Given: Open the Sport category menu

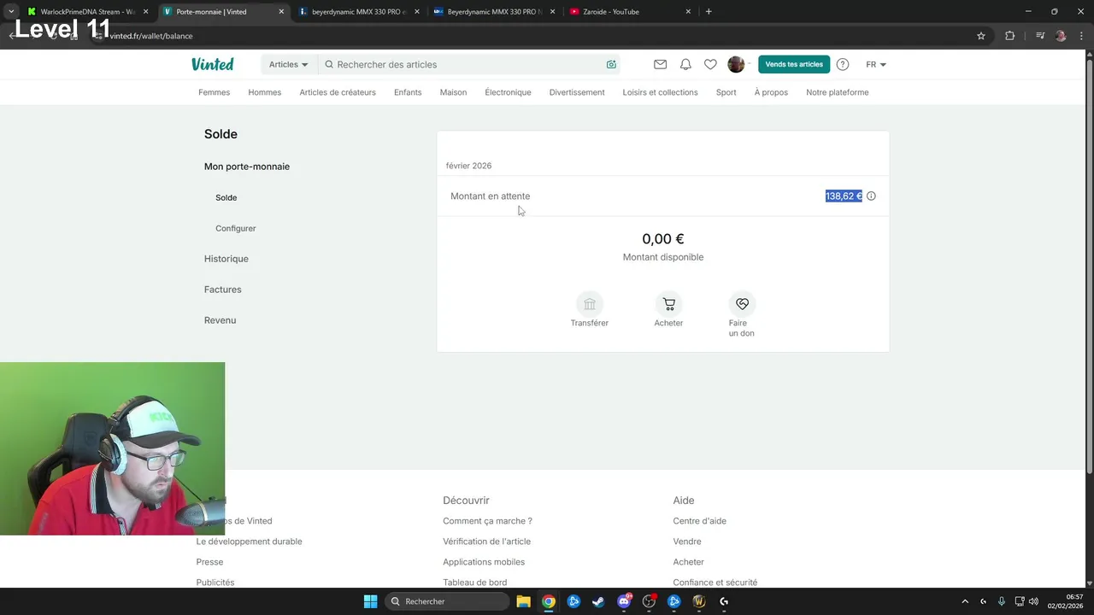Looking at the screenshot, I should point(726,92).
